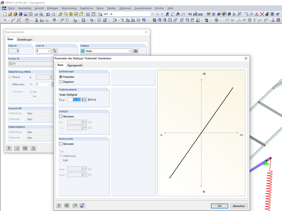The width and height of the screenshot is (282, 211).
Task: Open the Ergebnisse menu
Action: pos(86,8)
